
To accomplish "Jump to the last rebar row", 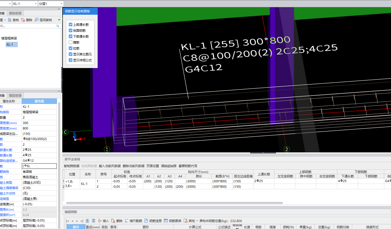I will click(x=82, y=221).
